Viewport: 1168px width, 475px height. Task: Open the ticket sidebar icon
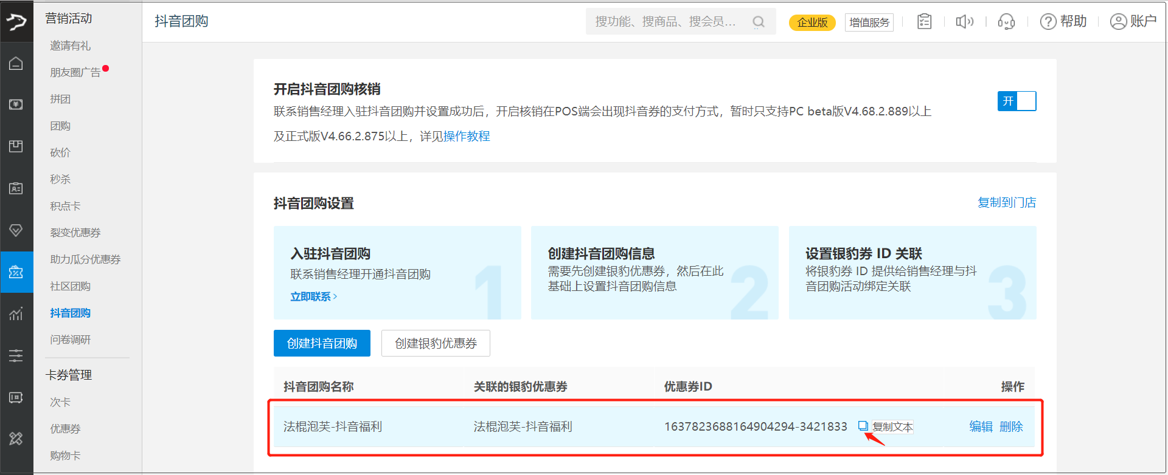16,397
